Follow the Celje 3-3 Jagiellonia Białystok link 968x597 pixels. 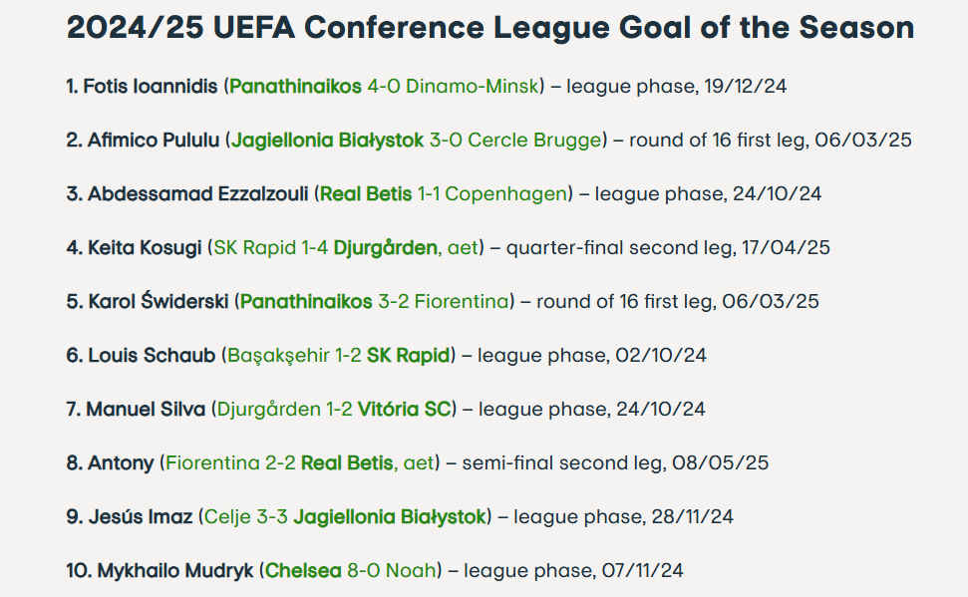(345, 516)
